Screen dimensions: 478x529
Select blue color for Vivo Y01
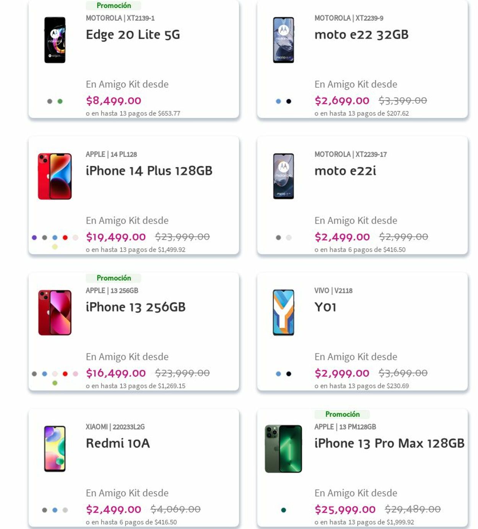(278, 374)
